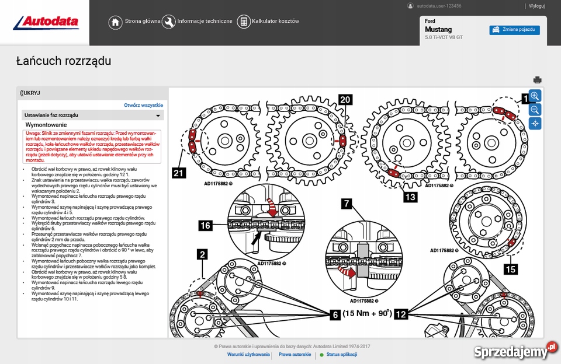This screenshot has height=364, width=561.
Task: Click Otwórz wszystkie link
Action: point(144,105)
